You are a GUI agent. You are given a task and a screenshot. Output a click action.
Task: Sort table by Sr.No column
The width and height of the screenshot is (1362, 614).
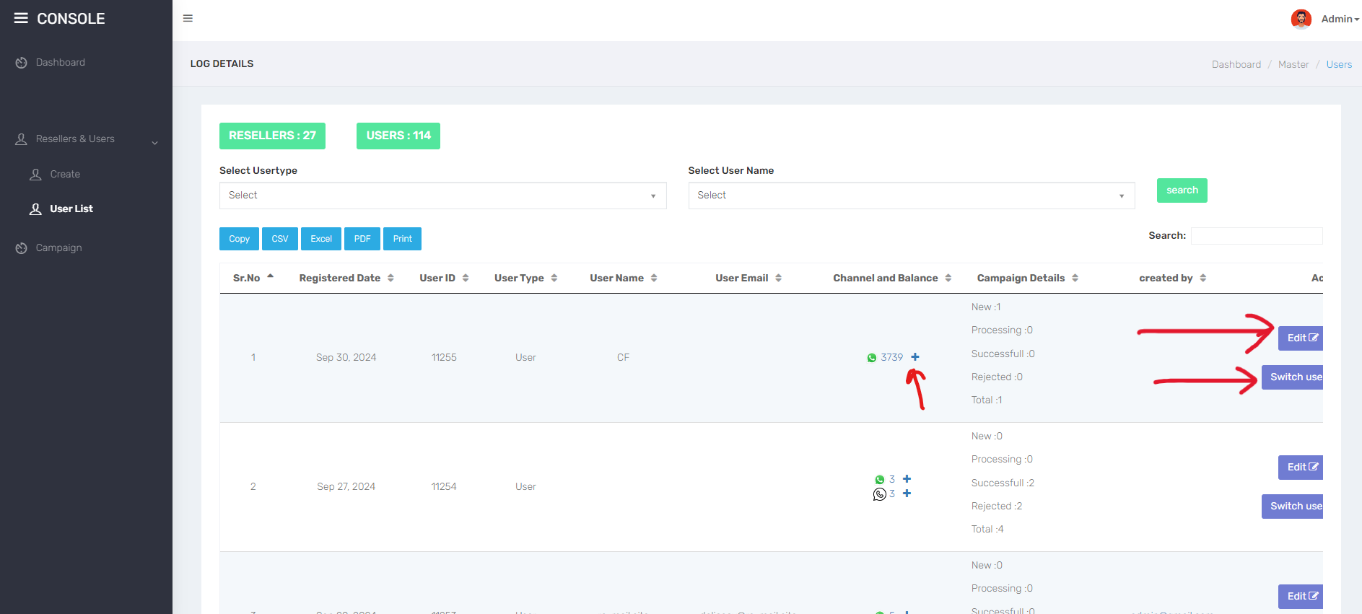(253, 278)
